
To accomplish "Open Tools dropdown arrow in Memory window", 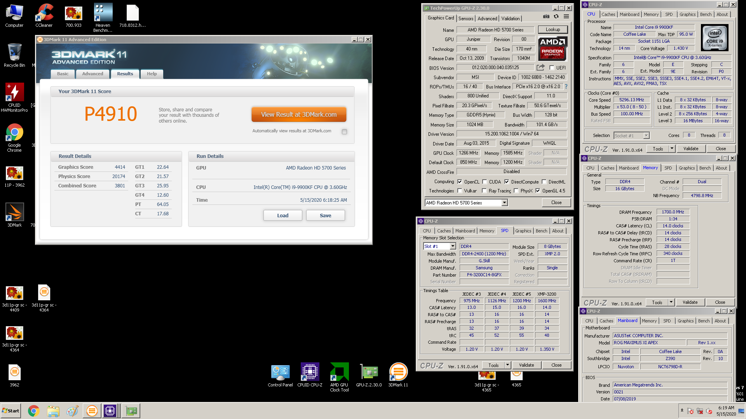I will tap(671, 302).
